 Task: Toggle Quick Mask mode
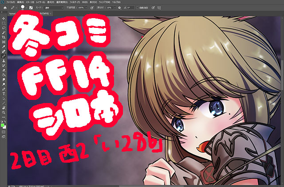tap(4, 132)
